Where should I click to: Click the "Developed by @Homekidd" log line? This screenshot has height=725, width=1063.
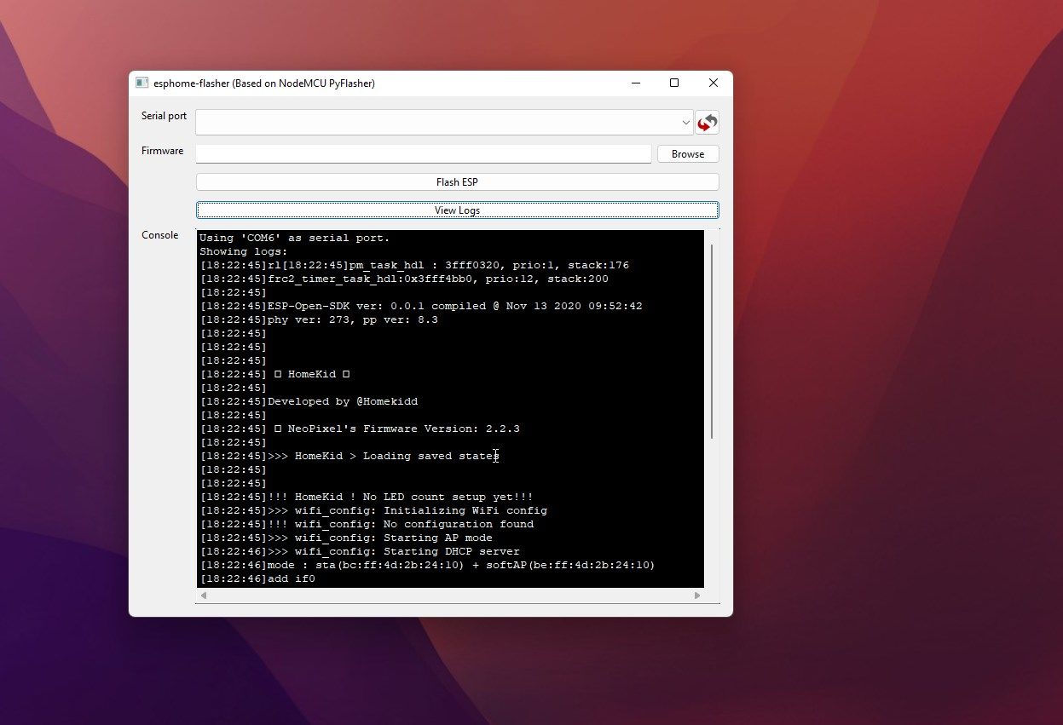[x=309, y=401]
